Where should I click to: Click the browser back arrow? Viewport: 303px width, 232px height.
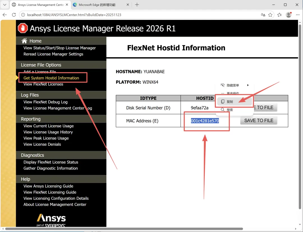5,15
